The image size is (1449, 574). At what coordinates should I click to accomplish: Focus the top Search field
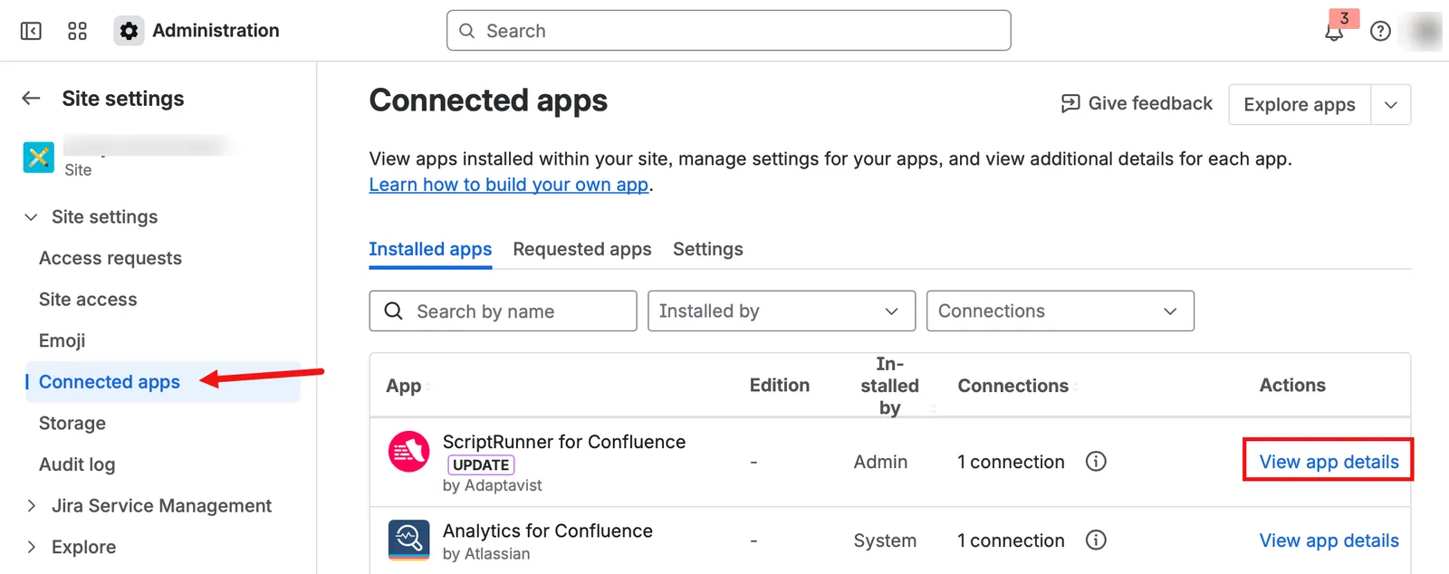(x=729, y=31)
